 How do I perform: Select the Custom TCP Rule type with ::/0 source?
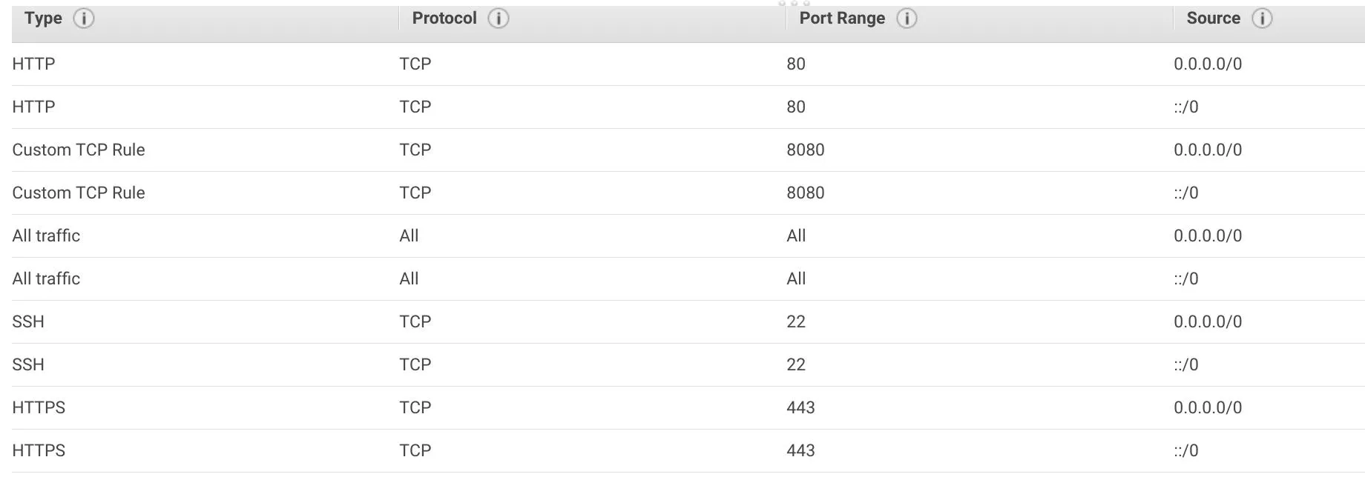79,193
